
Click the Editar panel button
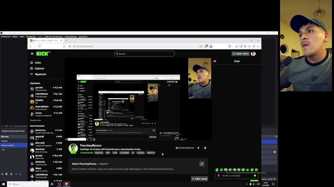coord(200,179)
